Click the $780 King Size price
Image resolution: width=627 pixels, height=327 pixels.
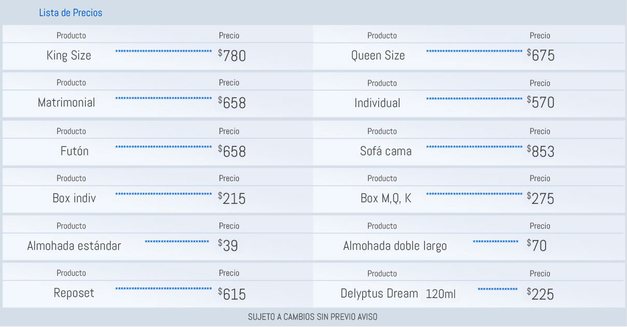point(232,55)
